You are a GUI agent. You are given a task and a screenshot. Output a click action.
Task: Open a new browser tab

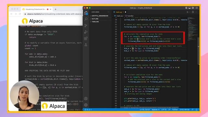click(56, 9)
